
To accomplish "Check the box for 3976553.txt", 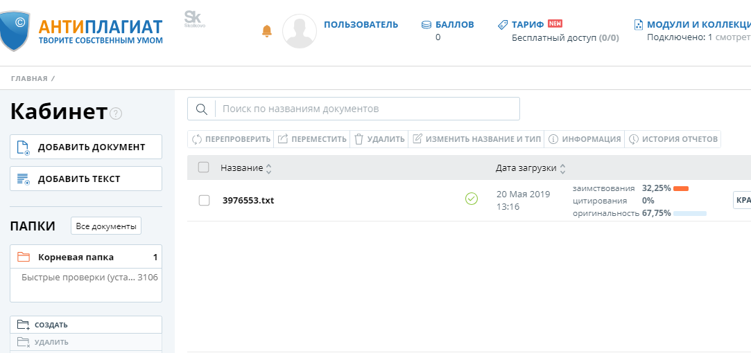I will tap(204, 200).
